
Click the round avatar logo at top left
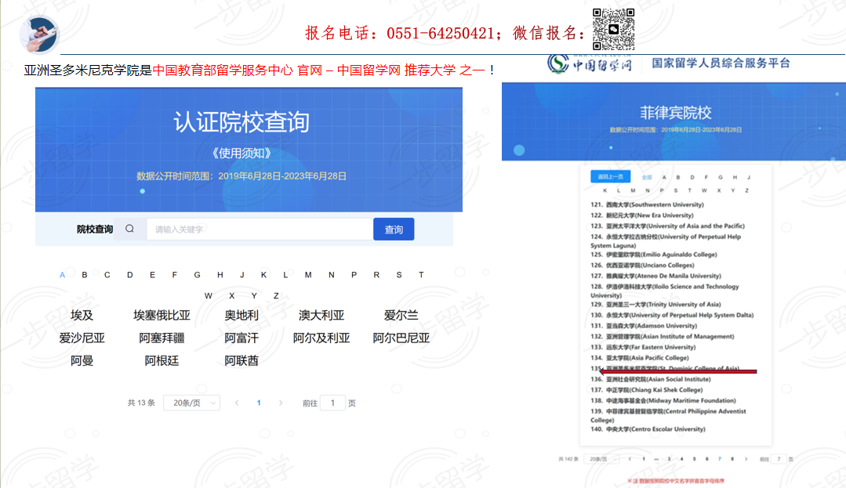click(x=39, y=34)
